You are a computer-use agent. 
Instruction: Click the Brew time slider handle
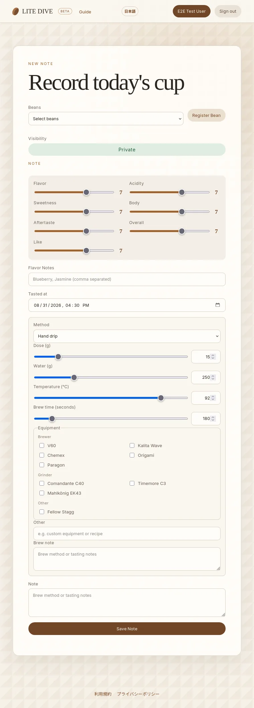click(x=52, y=419)
